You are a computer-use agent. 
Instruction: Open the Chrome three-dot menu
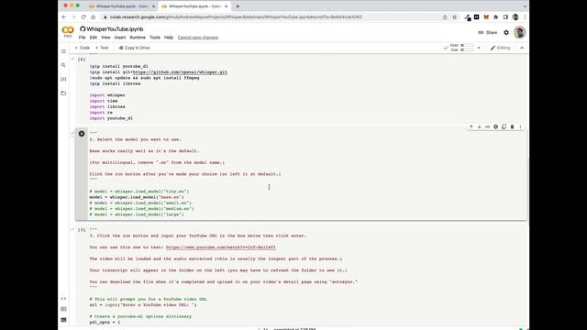[x=525, y=16]
